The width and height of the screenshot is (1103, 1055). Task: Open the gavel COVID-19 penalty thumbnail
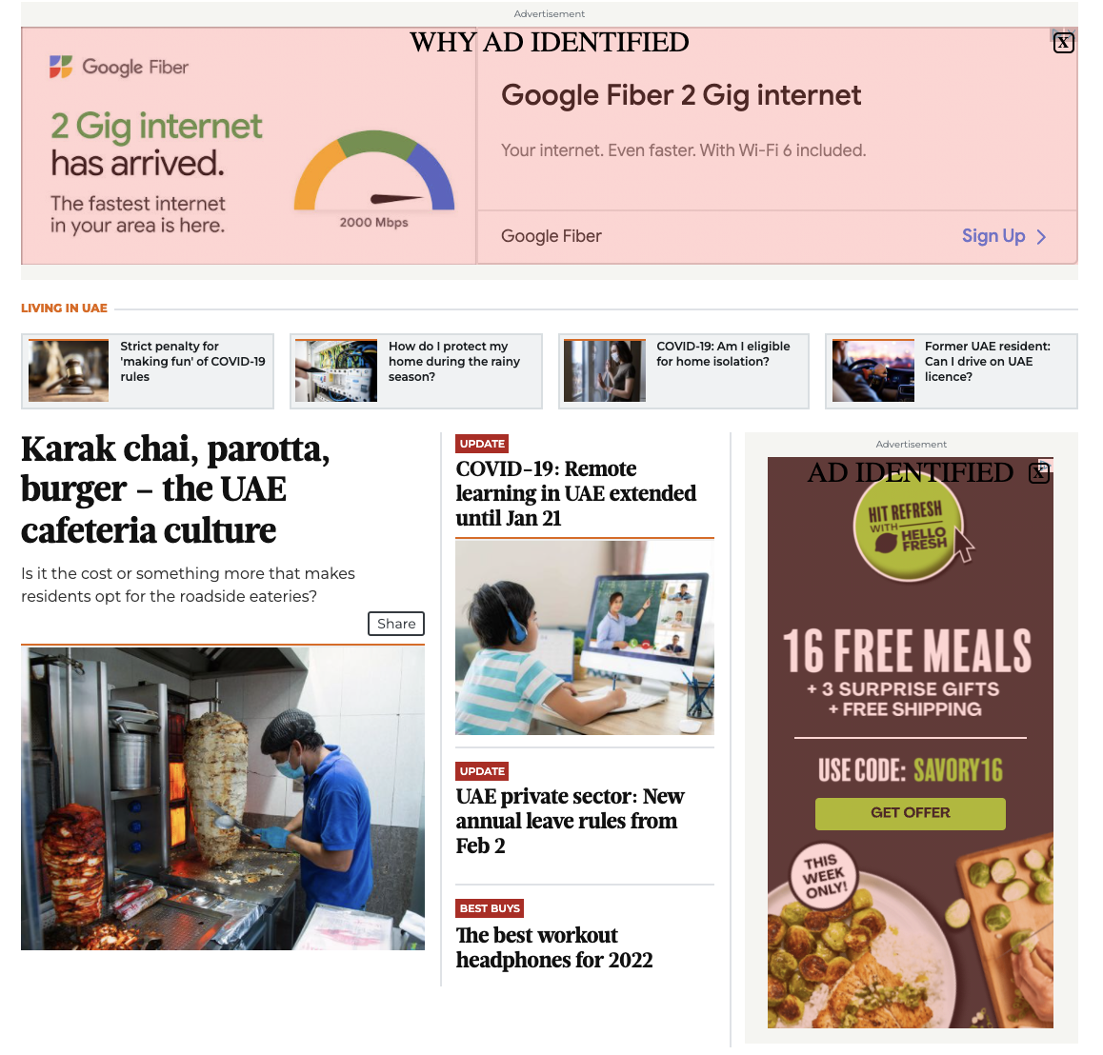click(69, 370)
